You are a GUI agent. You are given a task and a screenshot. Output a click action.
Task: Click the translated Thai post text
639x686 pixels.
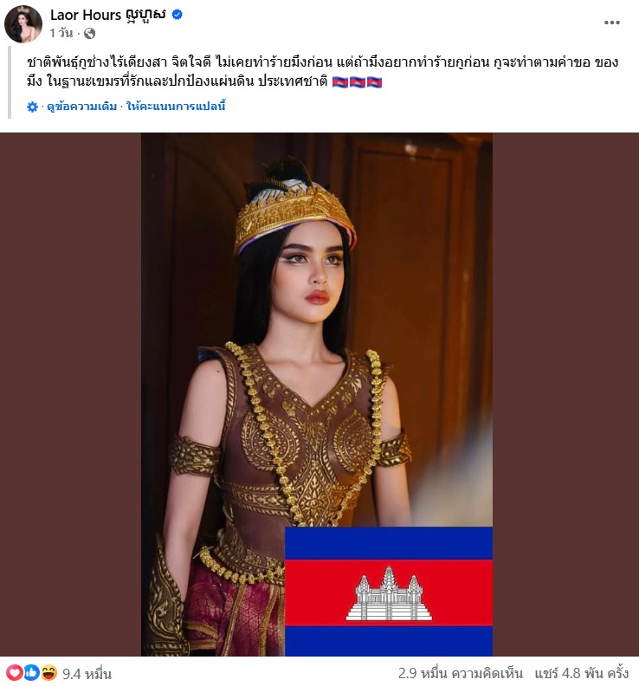coord(322,72)
